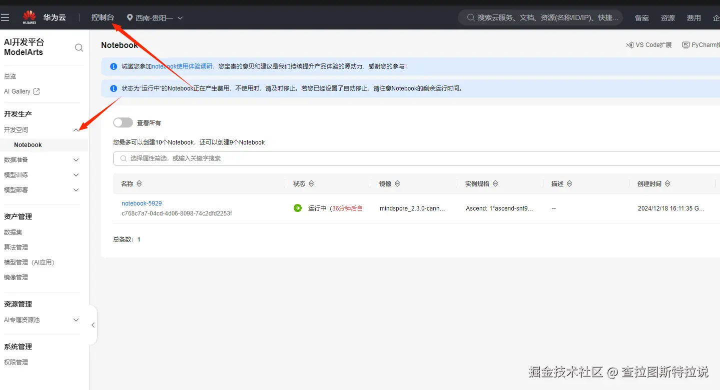Viewport: 720px width, 390px height.
Task: Toggle the 查看所有 switch
Action: [x=123, y=122]
